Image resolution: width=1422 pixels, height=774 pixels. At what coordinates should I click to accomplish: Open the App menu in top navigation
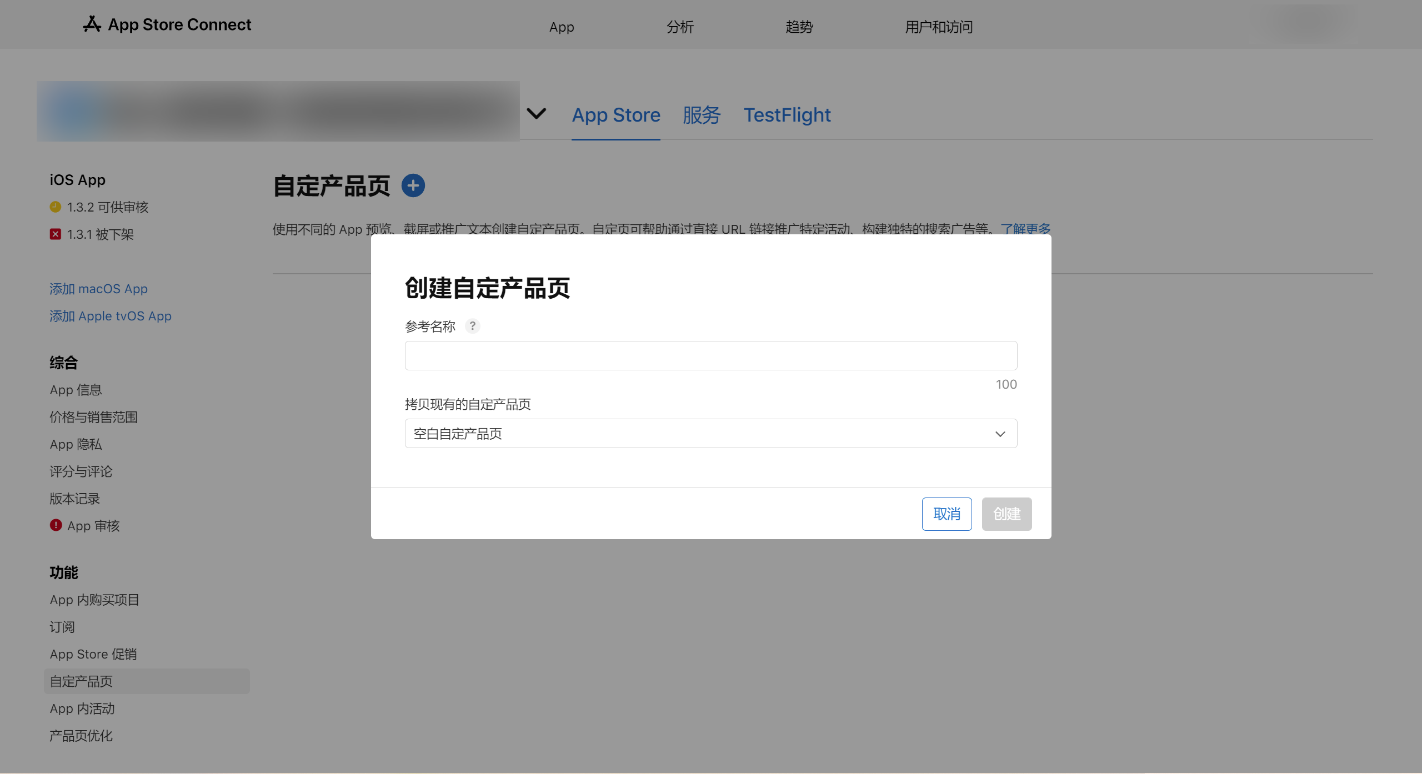click(x=562, y=27)
